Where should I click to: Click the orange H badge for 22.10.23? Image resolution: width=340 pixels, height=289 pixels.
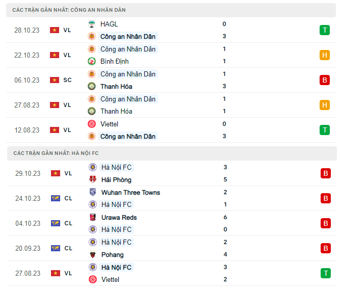(x=324, y=55)
